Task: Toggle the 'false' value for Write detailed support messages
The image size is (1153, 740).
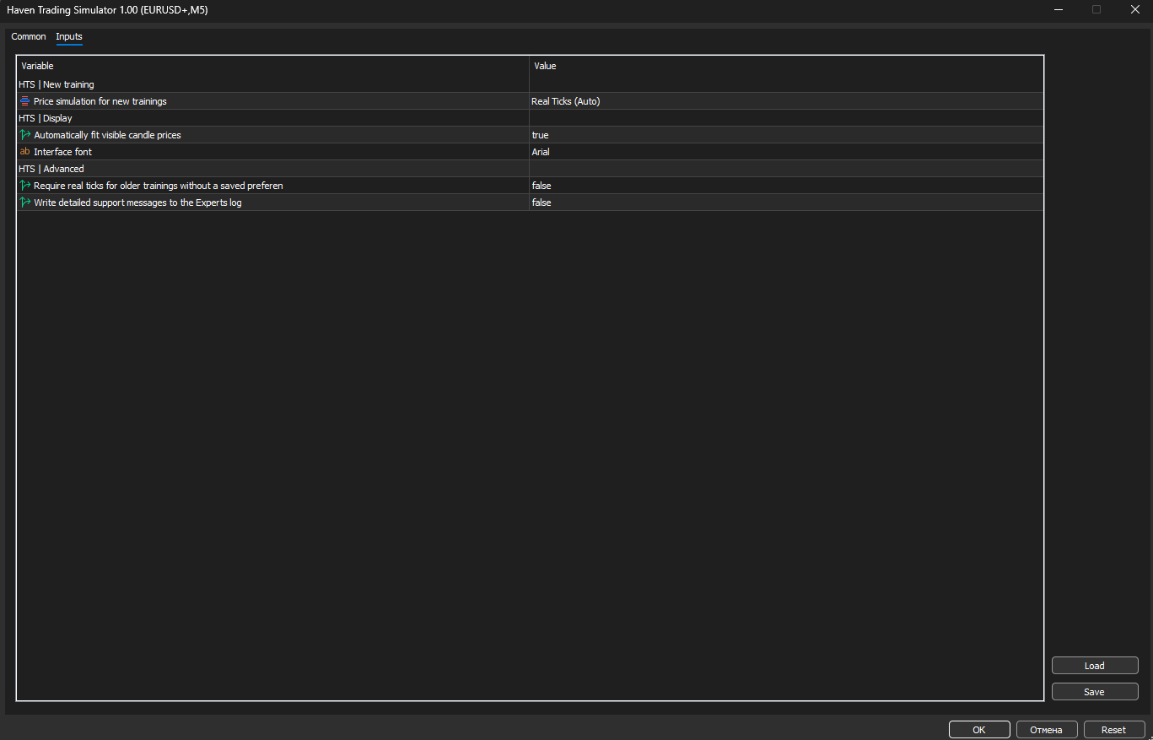Action: tap(786, 203)
